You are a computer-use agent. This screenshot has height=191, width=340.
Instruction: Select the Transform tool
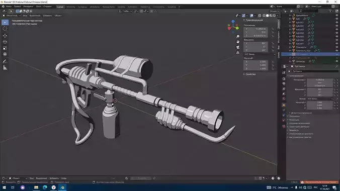5,54
